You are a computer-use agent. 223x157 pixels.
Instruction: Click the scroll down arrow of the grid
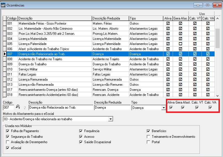point(217,96)
